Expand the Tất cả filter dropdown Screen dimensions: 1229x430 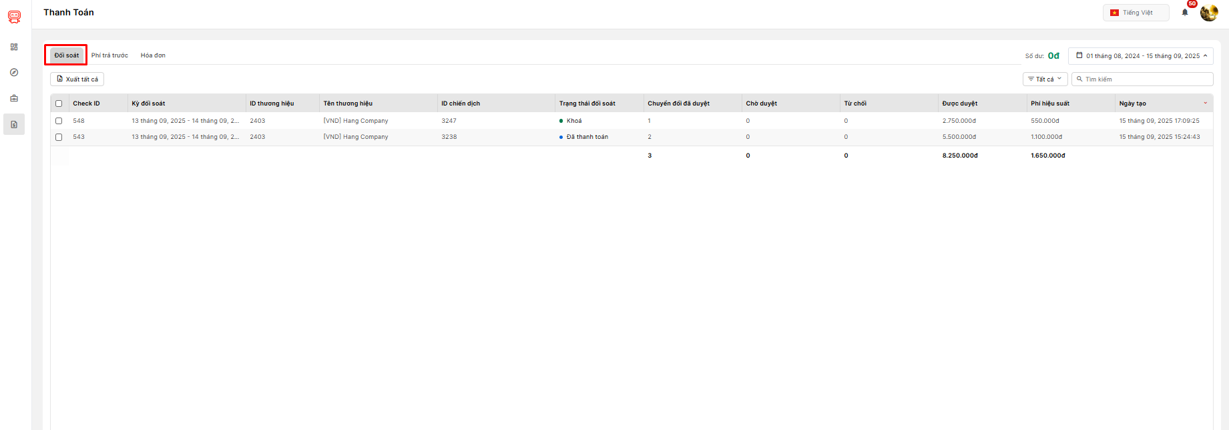point(1045,79)
